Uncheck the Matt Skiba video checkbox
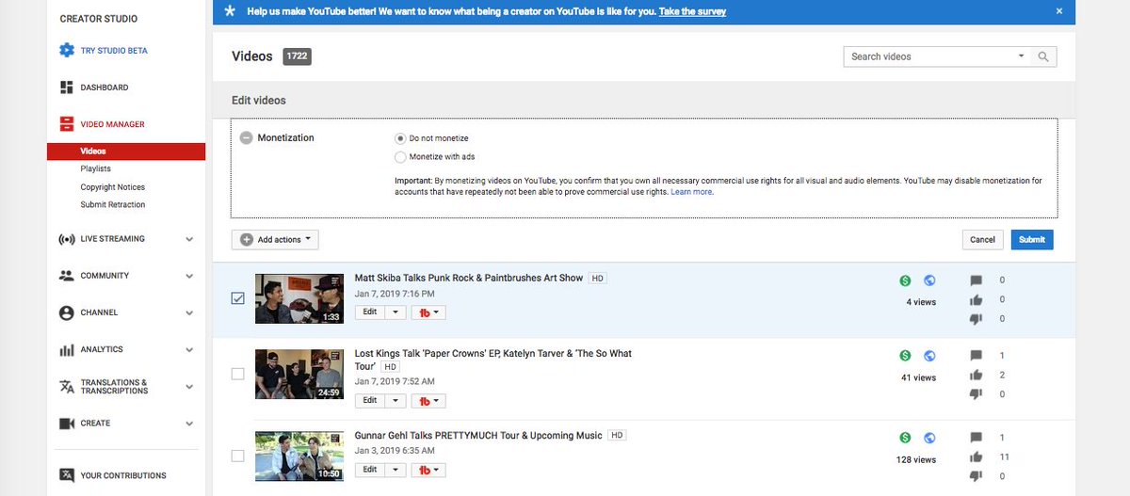This screenshot has width=1130, height=496. 237,298
